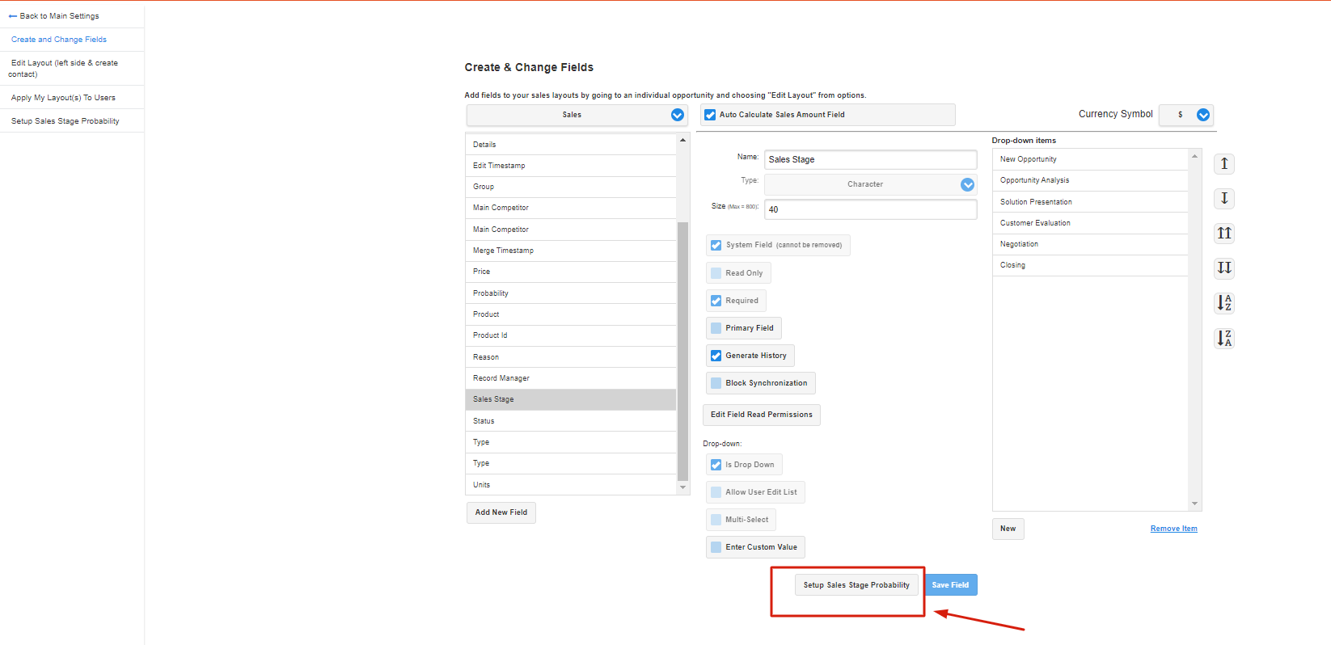Click the Back to Main Settings arrow
1331x645 pixels.
click(13, 16)
